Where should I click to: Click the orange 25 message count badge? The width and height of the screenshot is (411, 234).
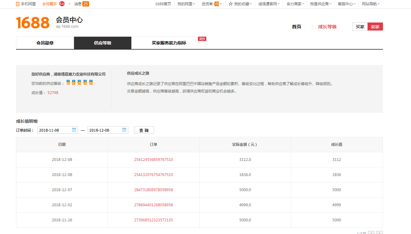(86, 4)
